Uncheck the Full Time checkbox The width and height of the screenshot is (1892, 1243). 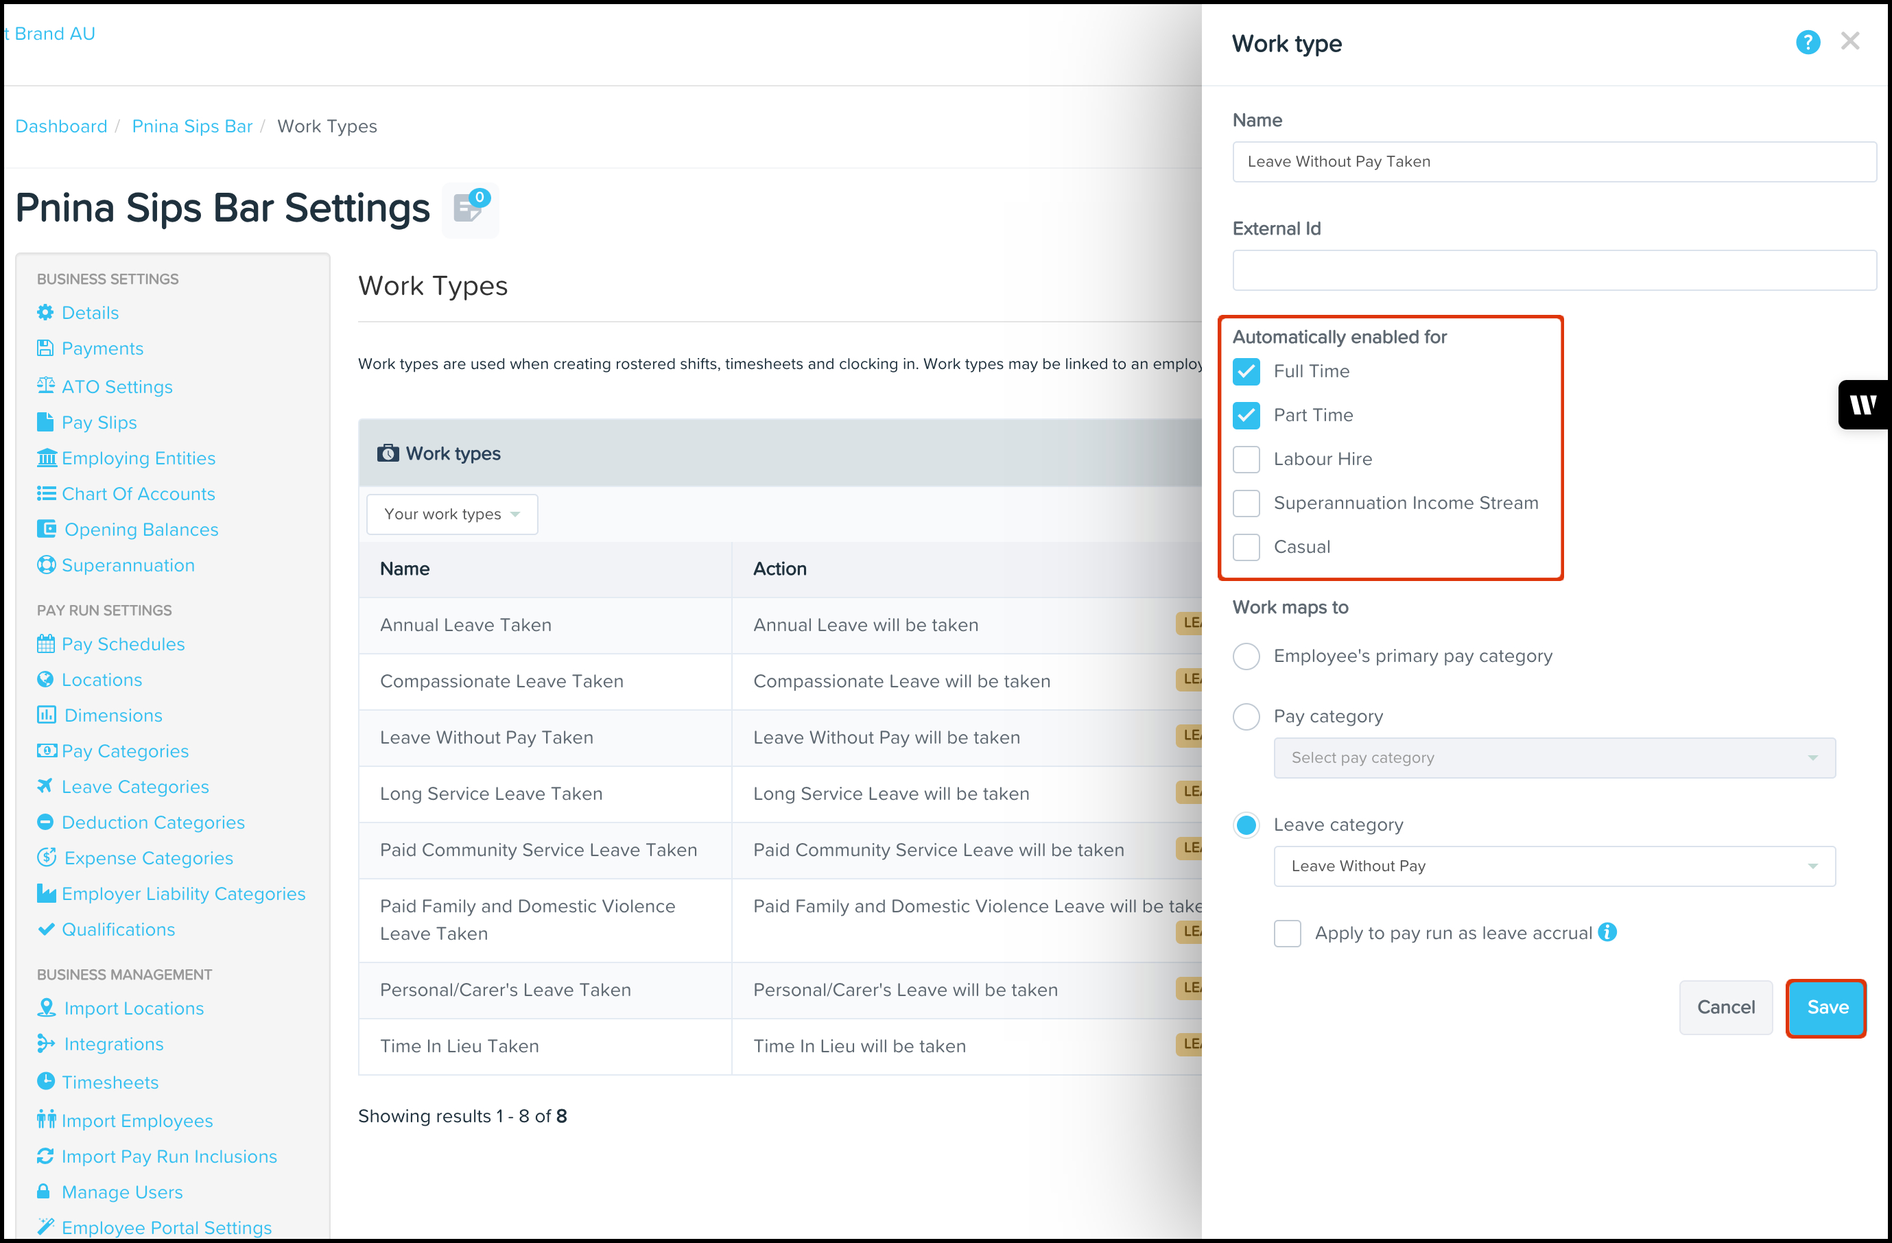1246,371
